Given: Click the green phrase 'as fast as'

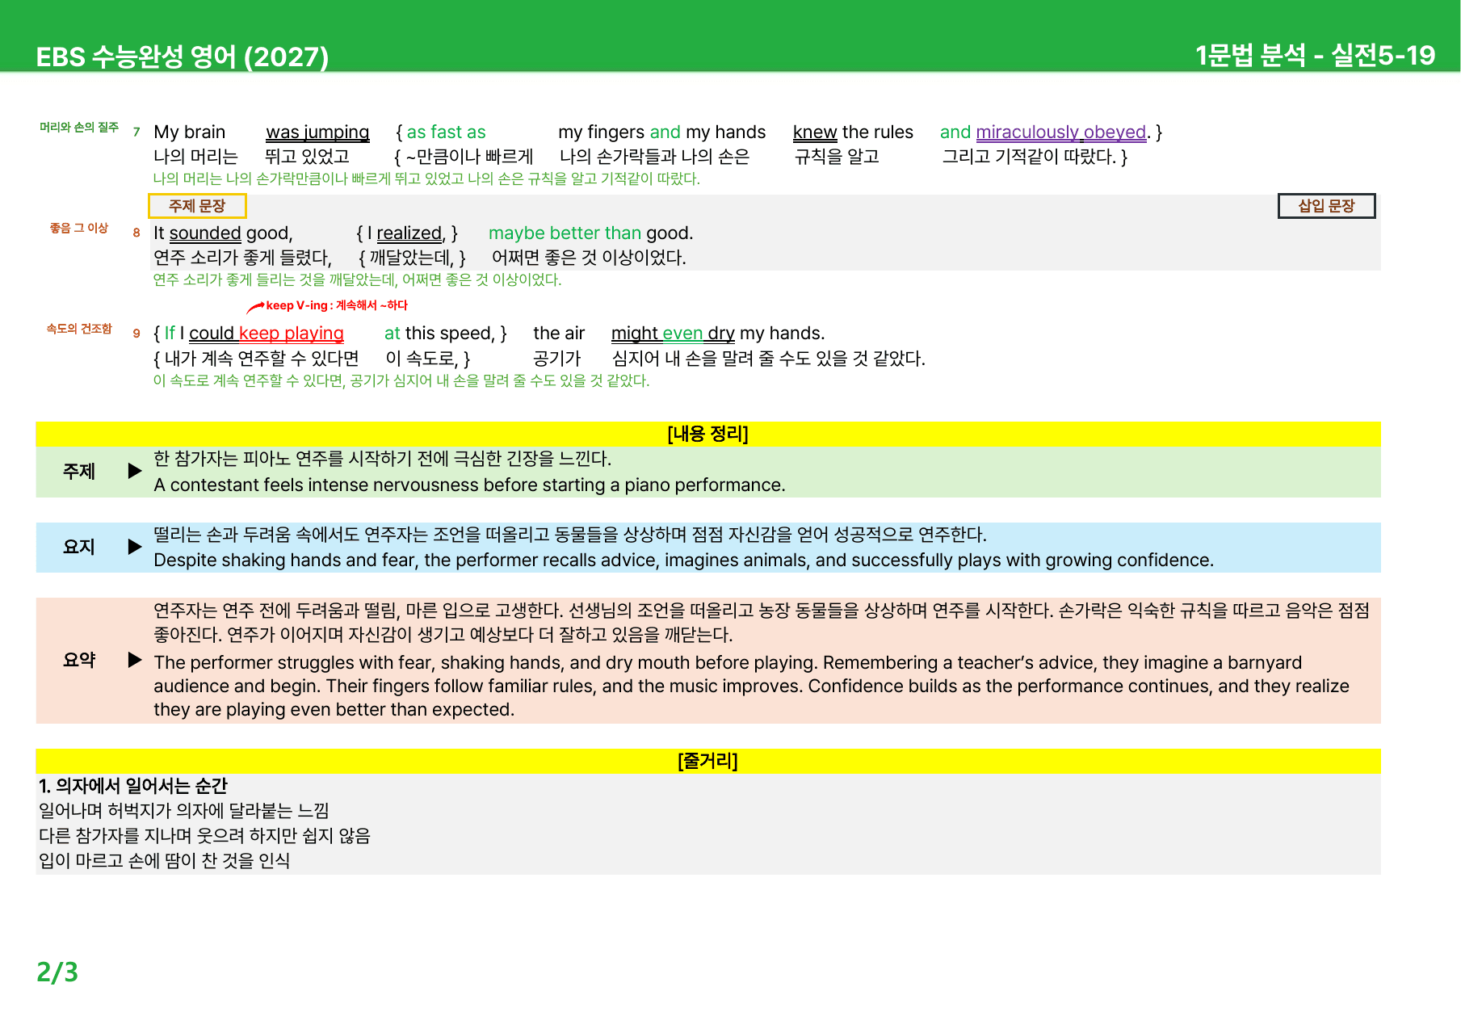Looking at the screenshot, I should tap(446, 132).
